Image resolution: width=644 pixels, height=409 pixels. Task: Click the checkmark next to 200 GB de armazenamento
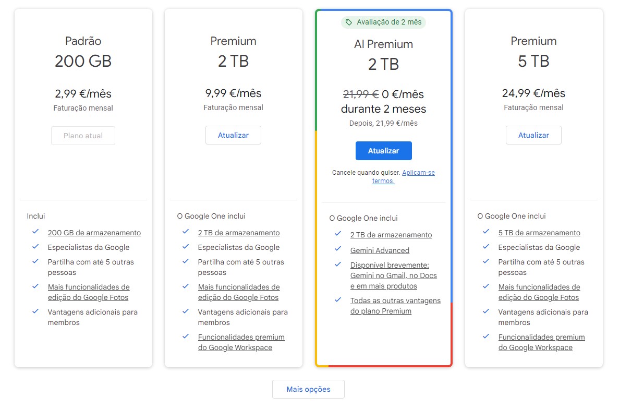[35, 232]
